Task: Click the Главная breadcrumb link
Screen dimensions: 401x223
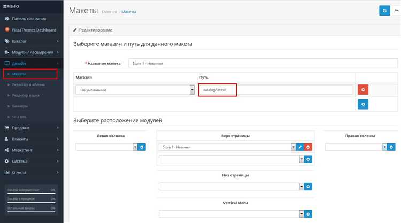Action: point(109,12)
